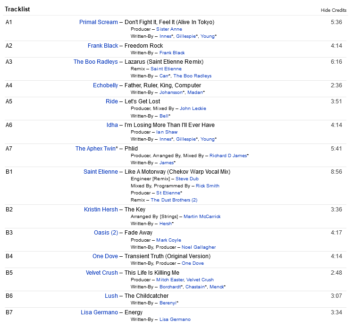Open Saint Etienne artist link on B1
Viewport: 353px width, 328px height.
point(101,172)
